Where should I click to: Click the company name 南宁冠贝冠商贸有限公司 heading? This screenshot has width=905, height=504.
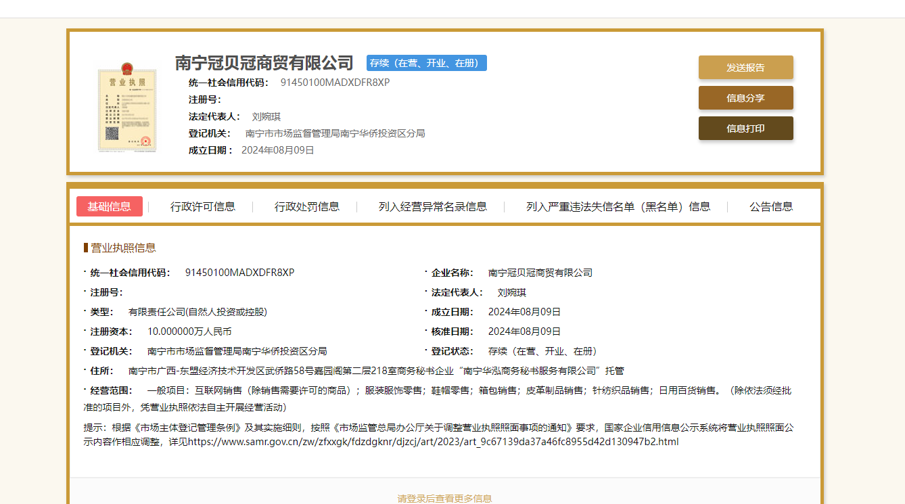pyautogui.click(x=263, y=62)
